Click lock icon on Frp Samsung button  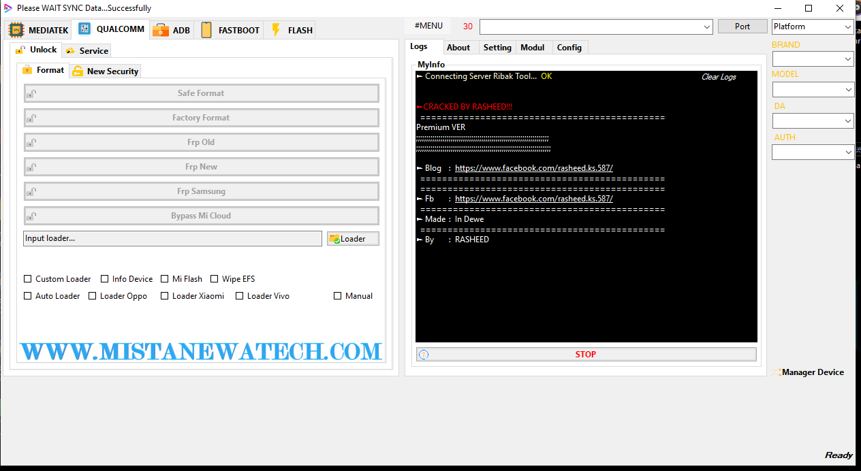[x=31, y=191]
